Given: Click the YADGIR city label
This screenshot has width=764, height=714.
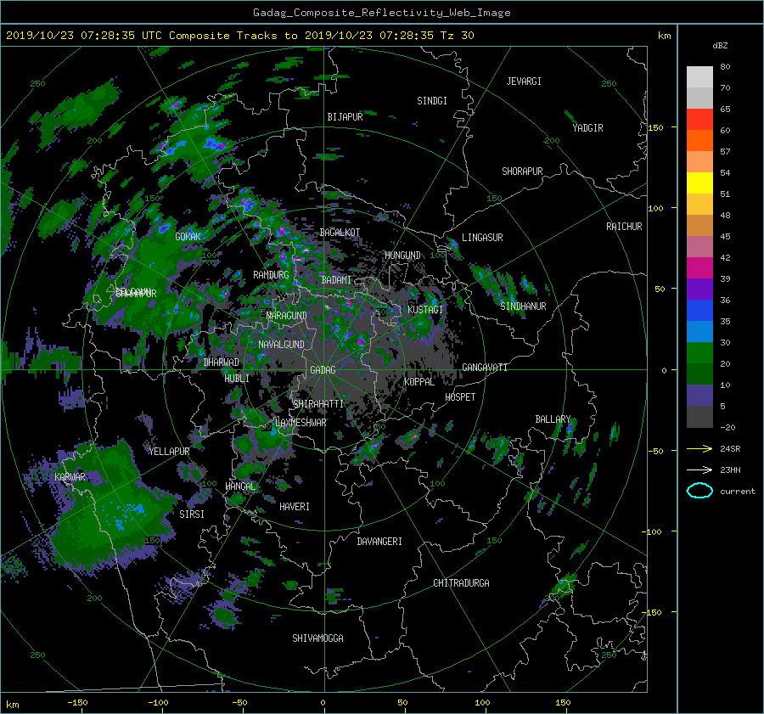Looking at the screenshot, I should pyautogui.click(x=587, y=128).
